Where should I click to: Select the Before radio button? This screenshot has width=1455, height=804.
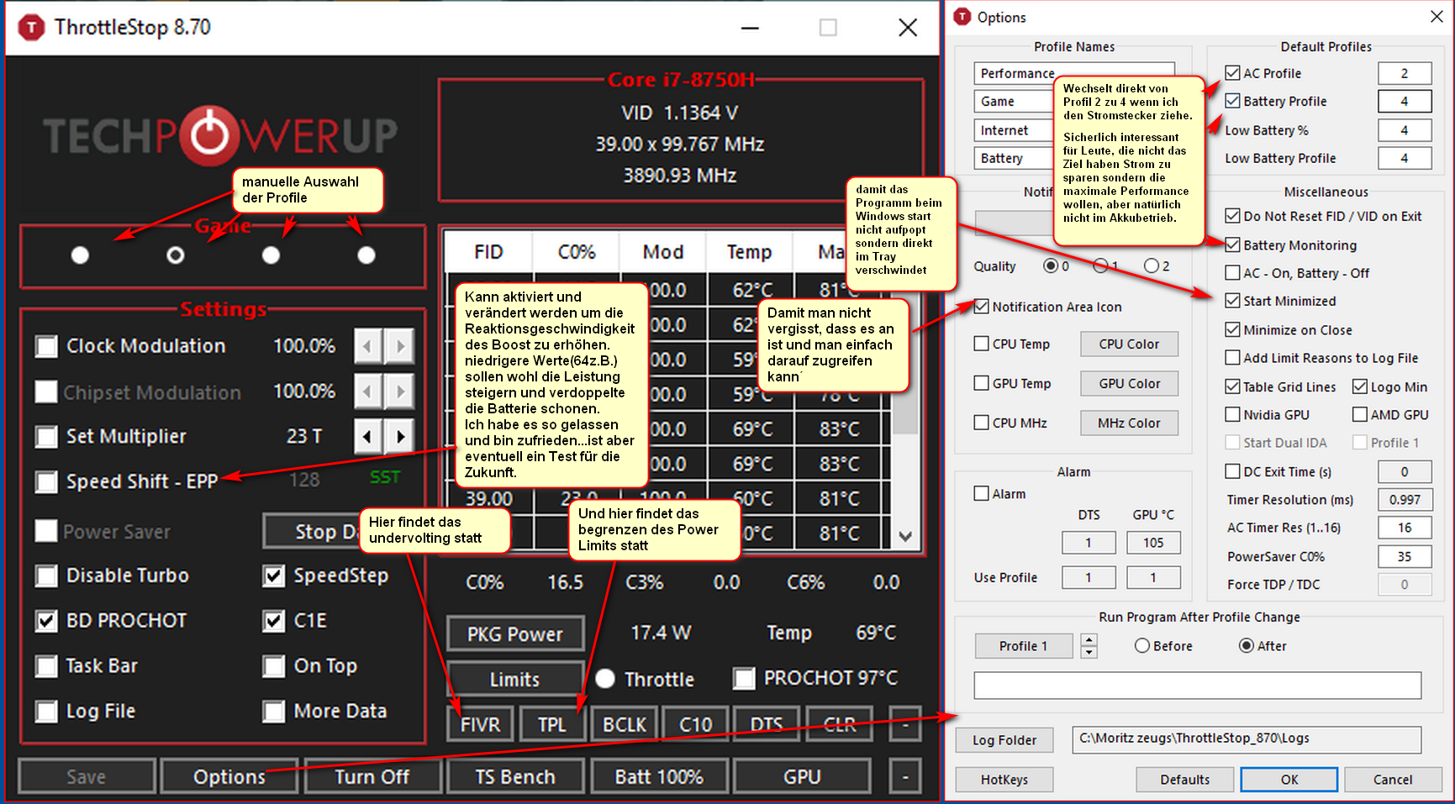[x=1141, y=645]
